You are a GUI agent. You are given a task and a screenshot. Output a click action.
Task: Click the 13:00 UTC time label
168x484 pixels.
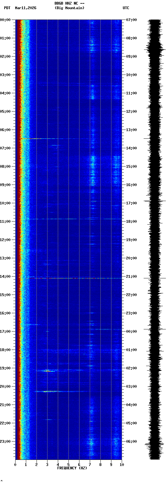click(x=131, y=130)
